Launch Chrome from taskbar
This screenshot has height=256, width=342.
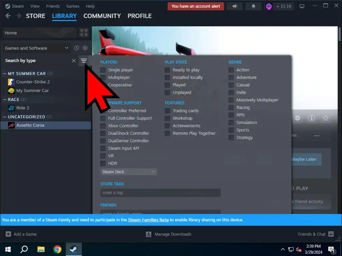(x=57, y=249)
